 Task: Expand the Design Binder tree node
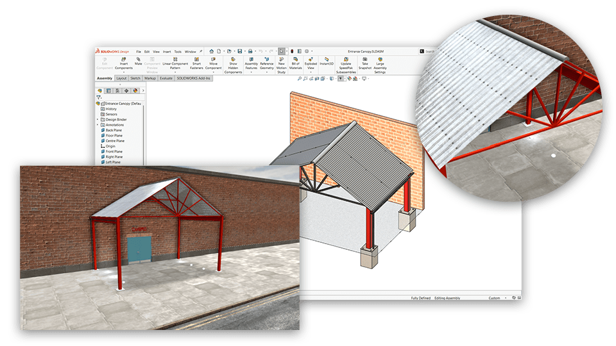(98, 119)
